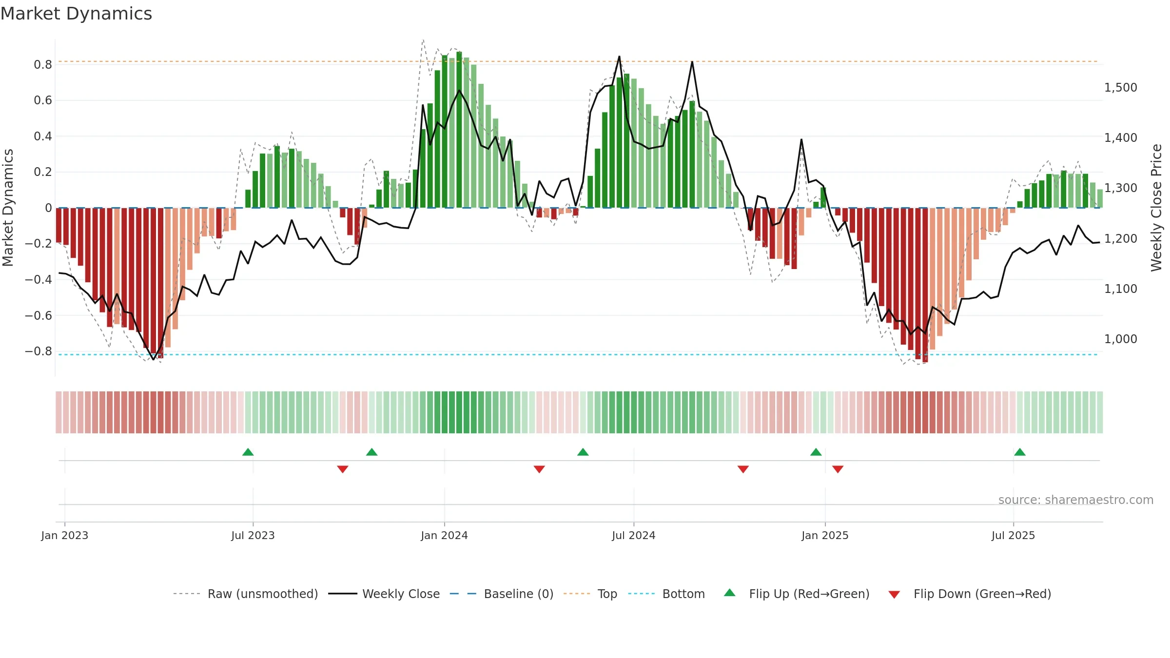
Task: Click the flip-down marker around Oct 2024
Action: coord(743,469)
